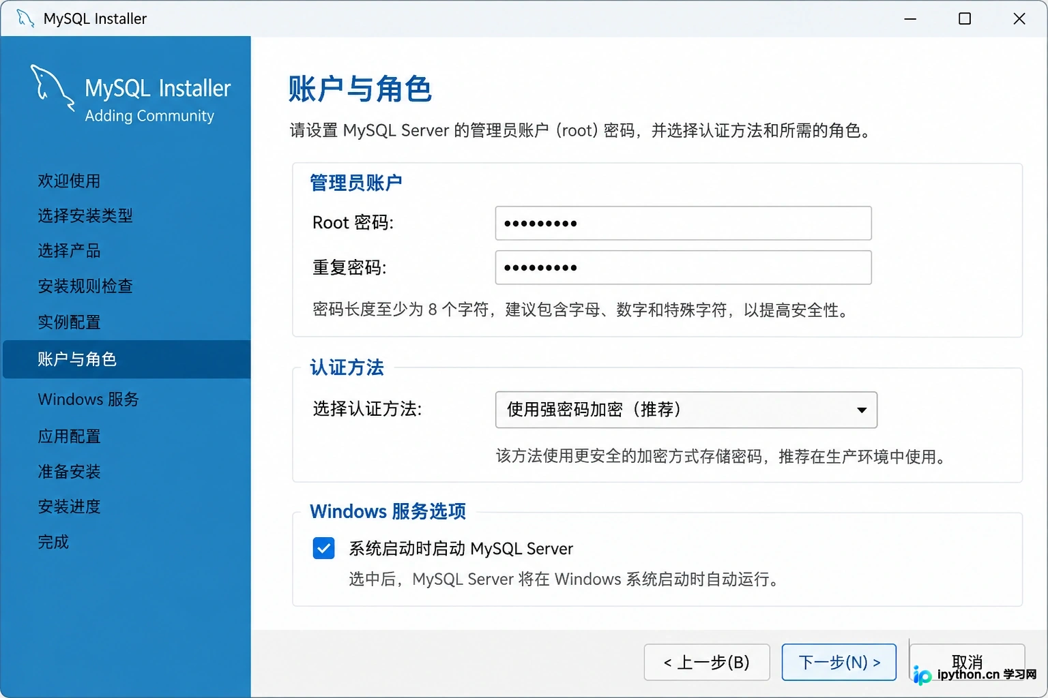Click the Adding Community subtitle text
1048x698 pixels.
[149, 116]
